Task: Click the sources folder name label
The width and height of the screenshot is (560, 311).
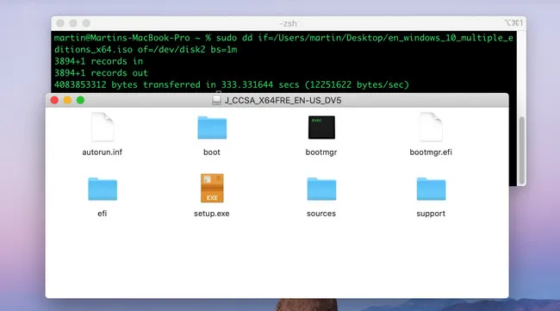Action: tap(321, 214)
